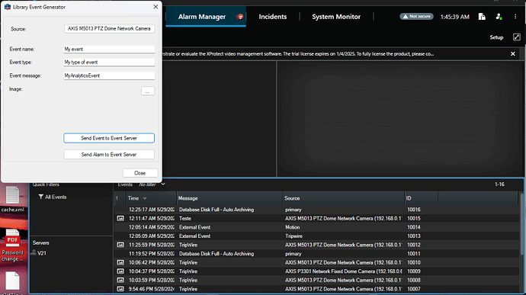Switch to the System Monitor tab

pos(336,17)
